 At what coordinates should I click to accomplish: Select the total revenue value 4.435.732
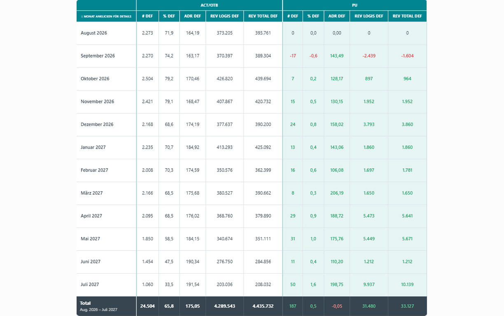coord(263,306)
